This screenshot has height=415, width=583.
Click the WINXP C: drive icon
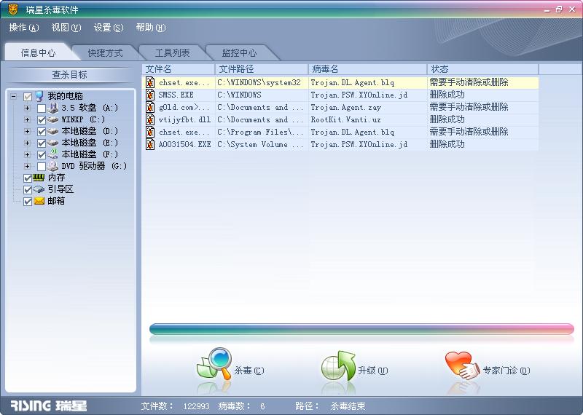(x=52, y=119)
